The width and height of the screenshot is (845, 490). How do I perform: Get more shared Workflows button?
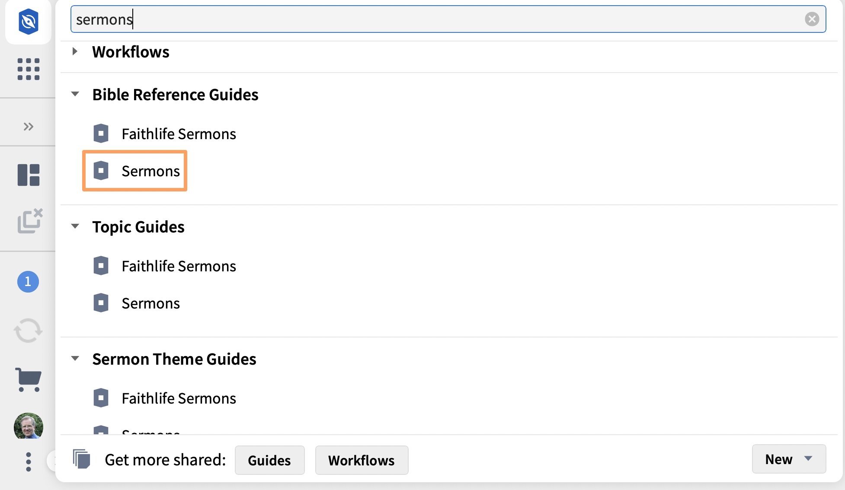(x=362, y=460)
